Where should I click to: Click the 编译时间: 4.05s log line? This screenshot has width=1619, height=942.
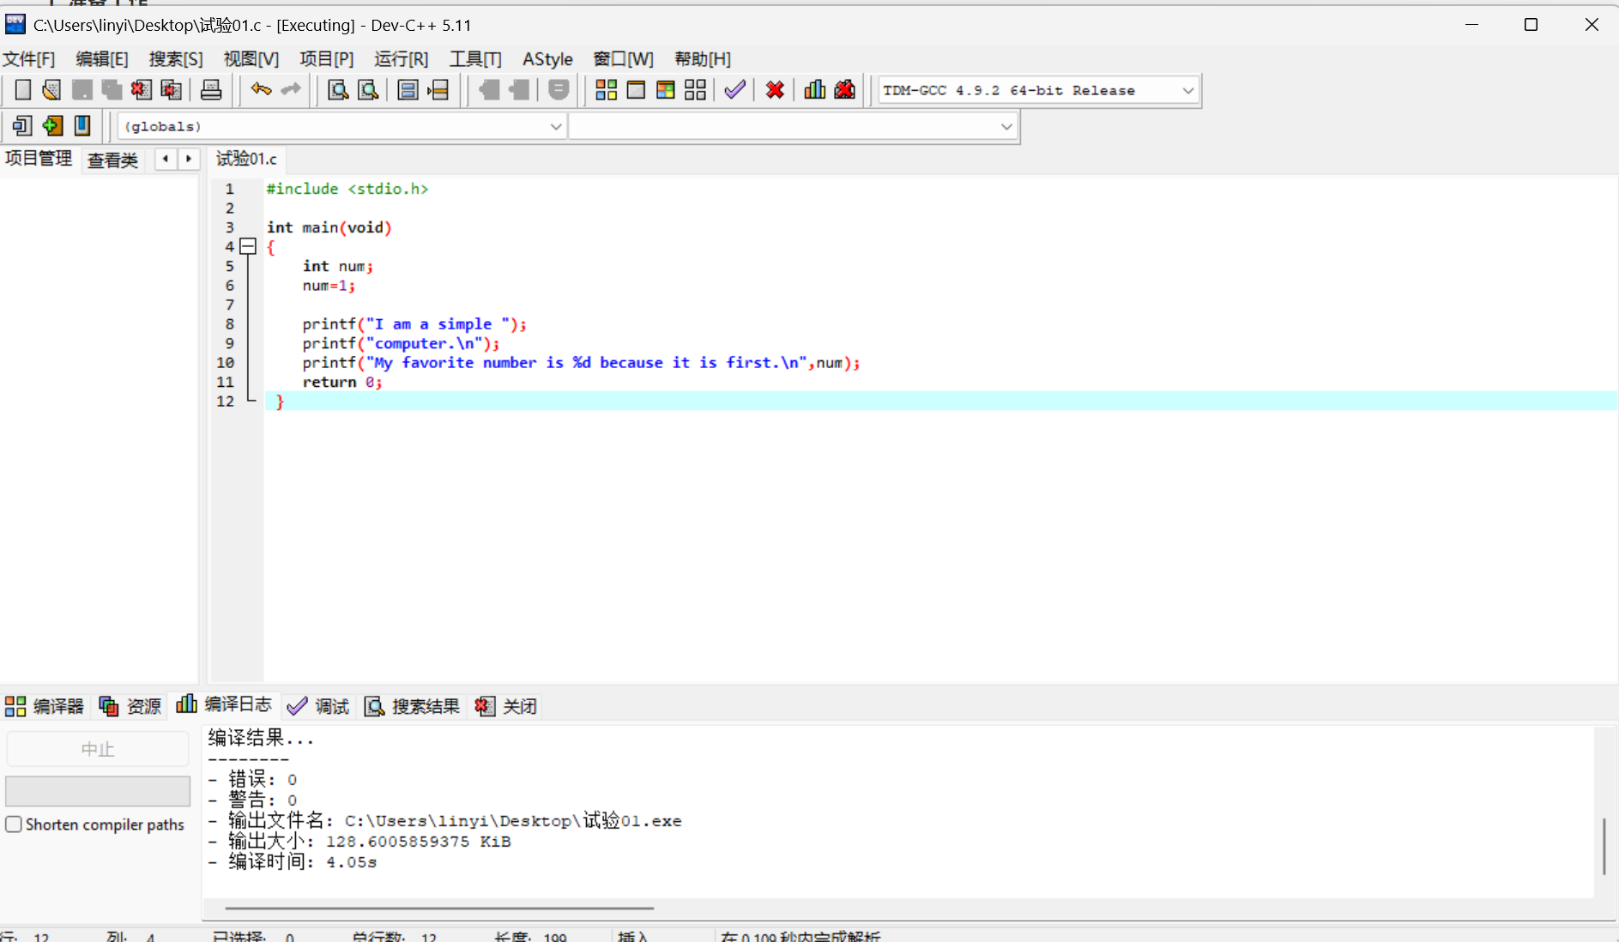point(293,862)
